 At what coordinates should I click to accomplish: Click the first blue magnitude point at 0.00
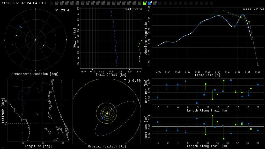158,46
